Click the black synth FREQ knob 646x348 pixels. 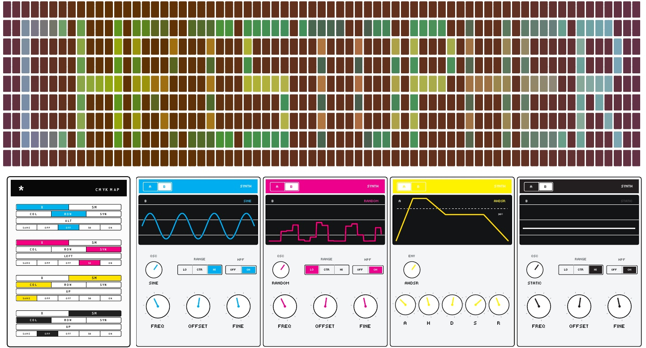[538, 306]
